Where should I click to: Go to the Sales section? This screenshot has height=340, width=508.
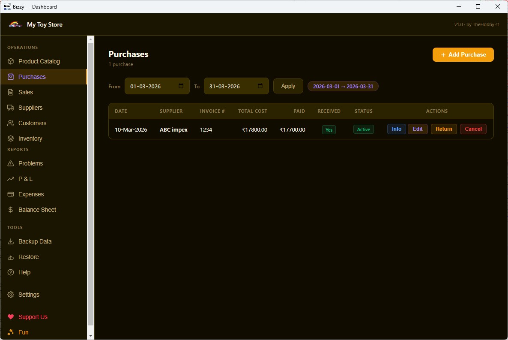pos(26,92)
